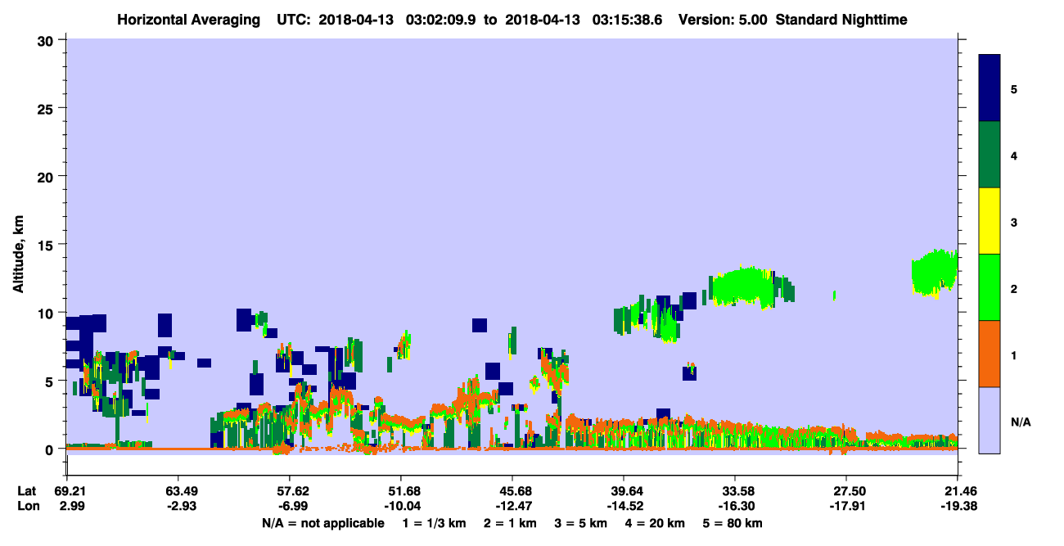Click the y-axis tick label 20
The height and width of the screenshot is (546, 1064).
(x=47, y=176)
